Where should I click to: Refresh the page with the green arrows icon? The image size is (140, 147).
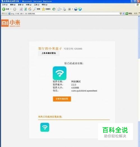tap(25, 9)
